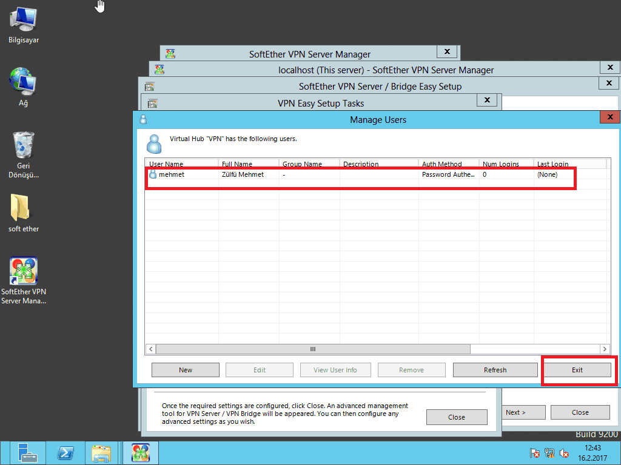Click the volume icon in system tray
This screenshot has height=465, width=621.
pos(564,453)
